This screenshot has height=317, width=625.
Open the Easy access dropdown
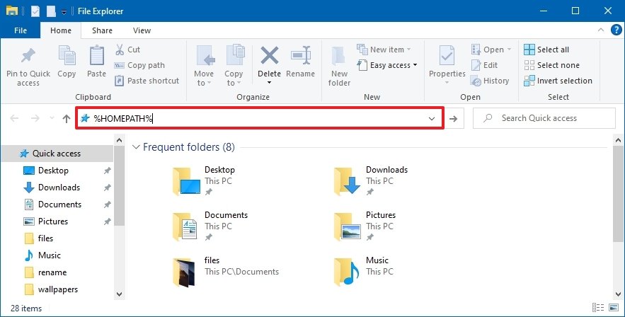tap(387, 65)
